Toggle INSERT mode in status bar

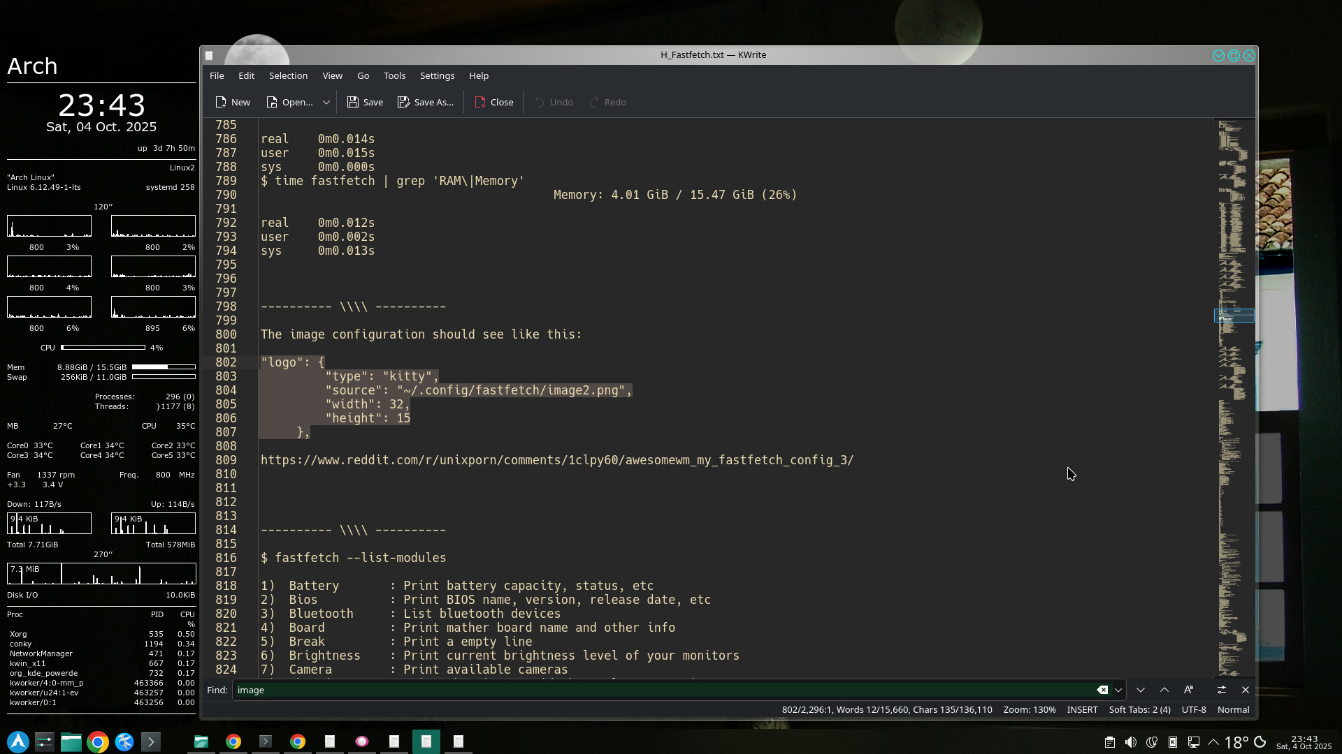[1082, 709]
